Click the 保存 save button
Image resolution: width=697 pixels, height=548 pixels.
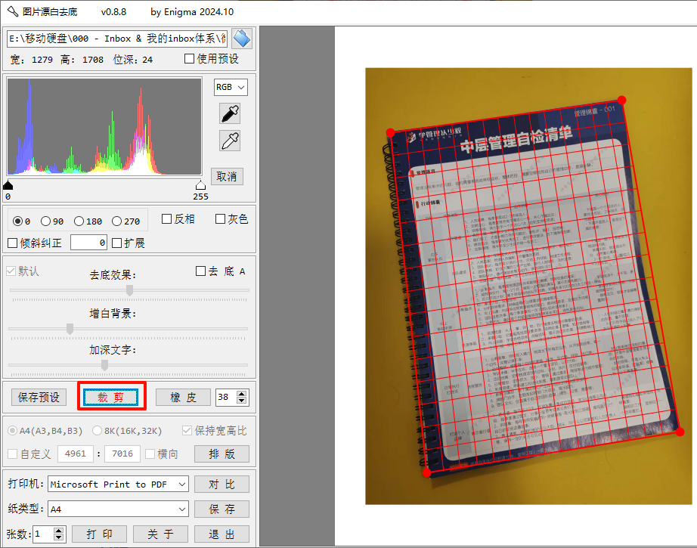click(221, 509)
